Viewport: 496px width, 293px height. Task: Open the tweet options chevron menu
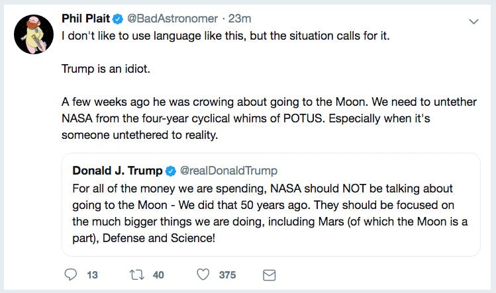click(x=473, y=21)
